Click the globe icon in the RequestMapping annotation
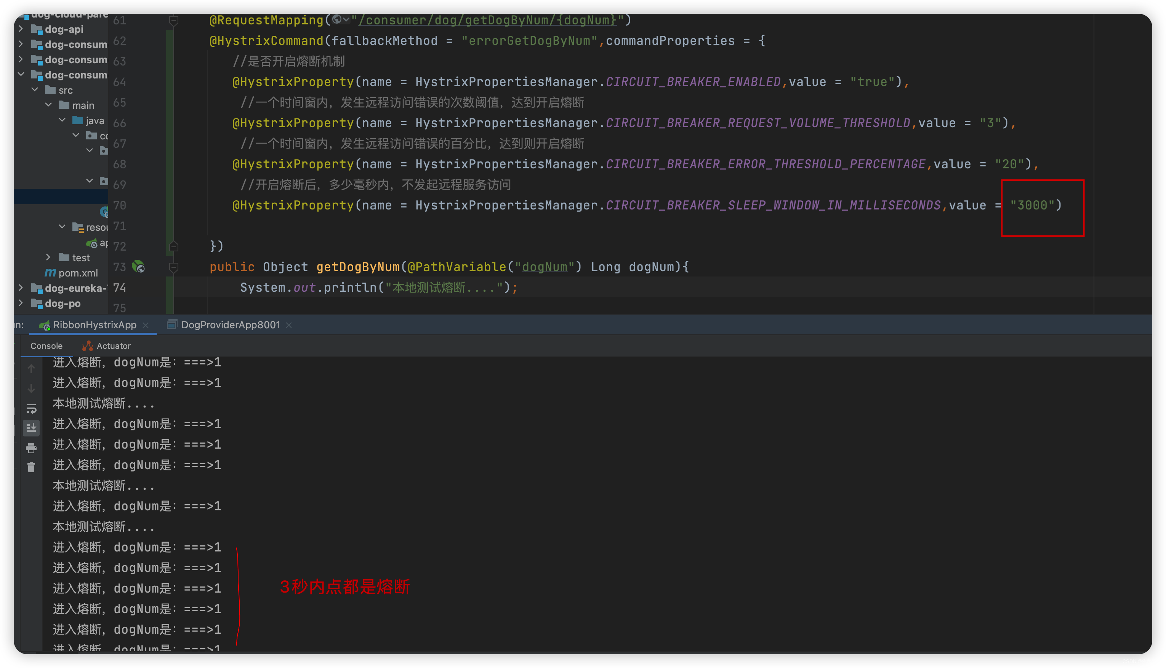1166x668 pixels. [x=336, y=19]
